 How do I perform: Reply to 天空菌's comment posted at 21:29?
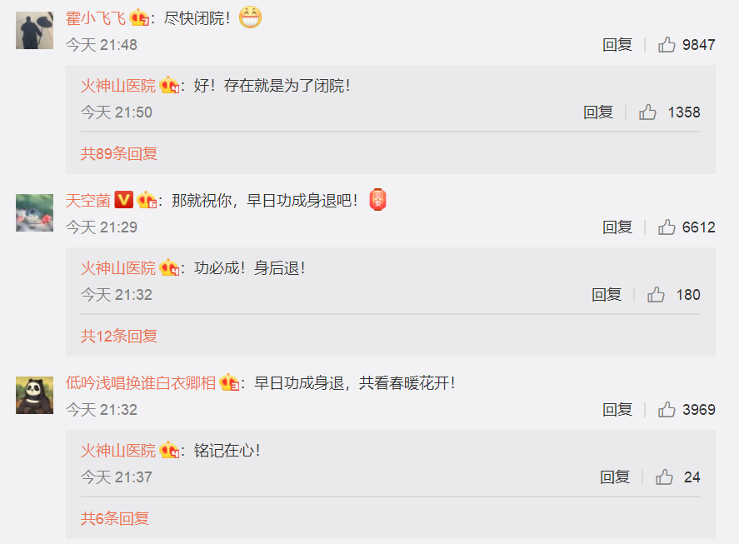point(617,227)
